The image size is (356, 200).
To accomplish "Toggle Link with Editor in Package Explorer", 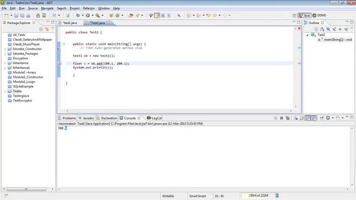I will (47, 29).
